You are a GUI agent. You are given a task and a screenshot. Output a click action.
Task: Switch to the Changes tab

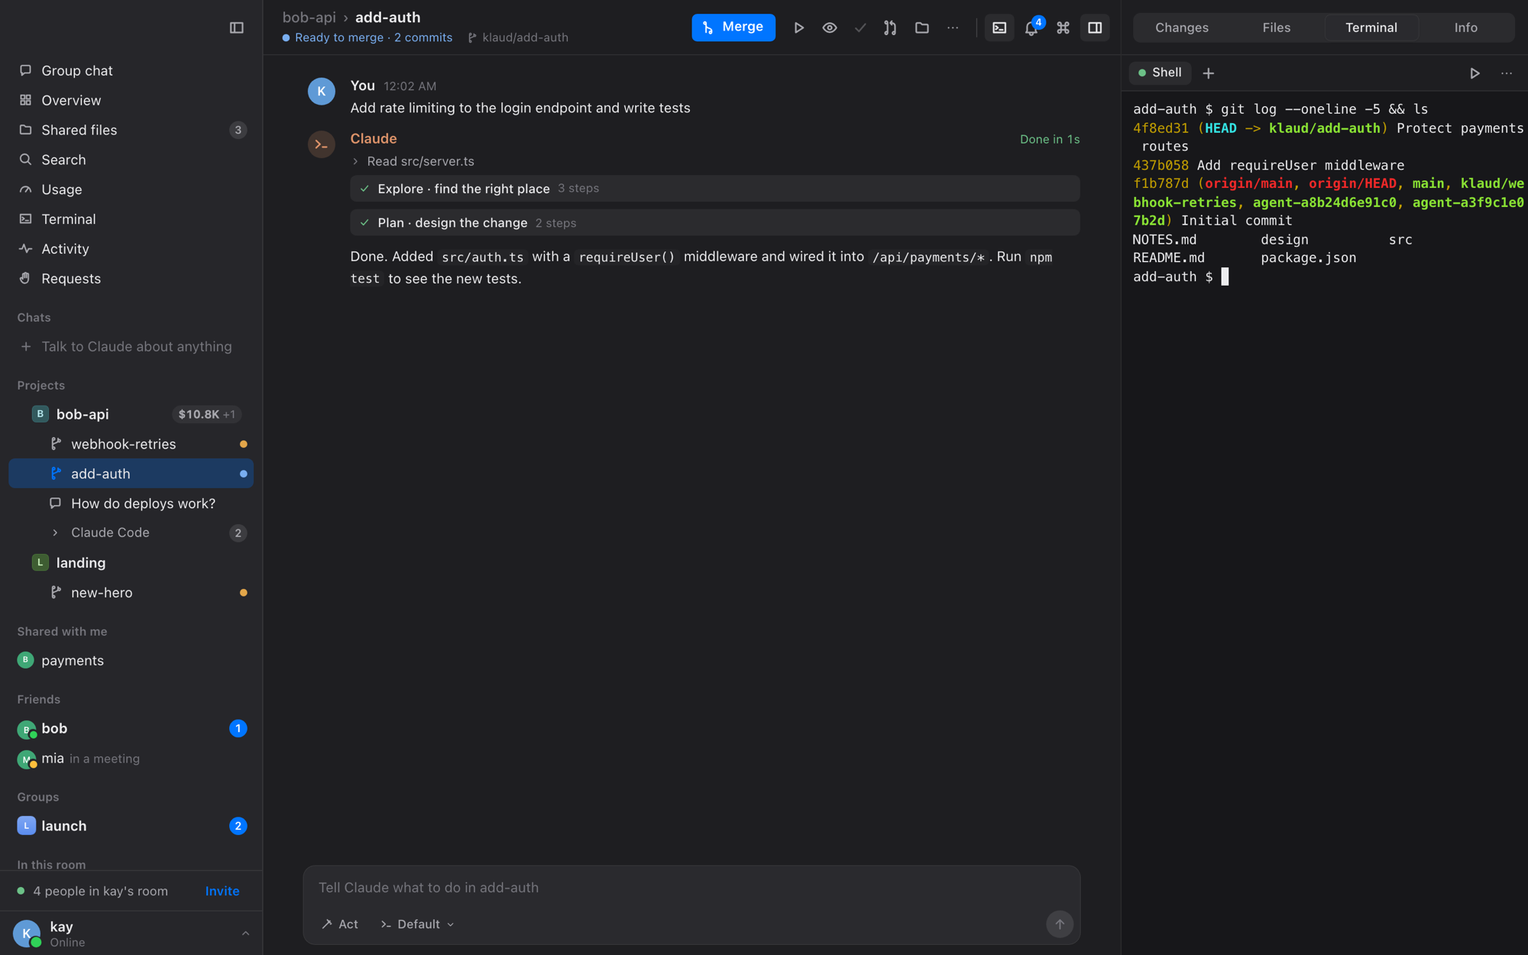pos(1181,28)
